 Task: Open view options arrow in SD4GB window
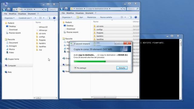click(x=44, y=18)
